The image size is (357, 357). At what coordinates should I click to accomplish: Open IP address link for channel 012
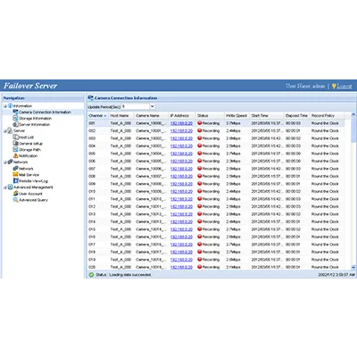(181, 206)
